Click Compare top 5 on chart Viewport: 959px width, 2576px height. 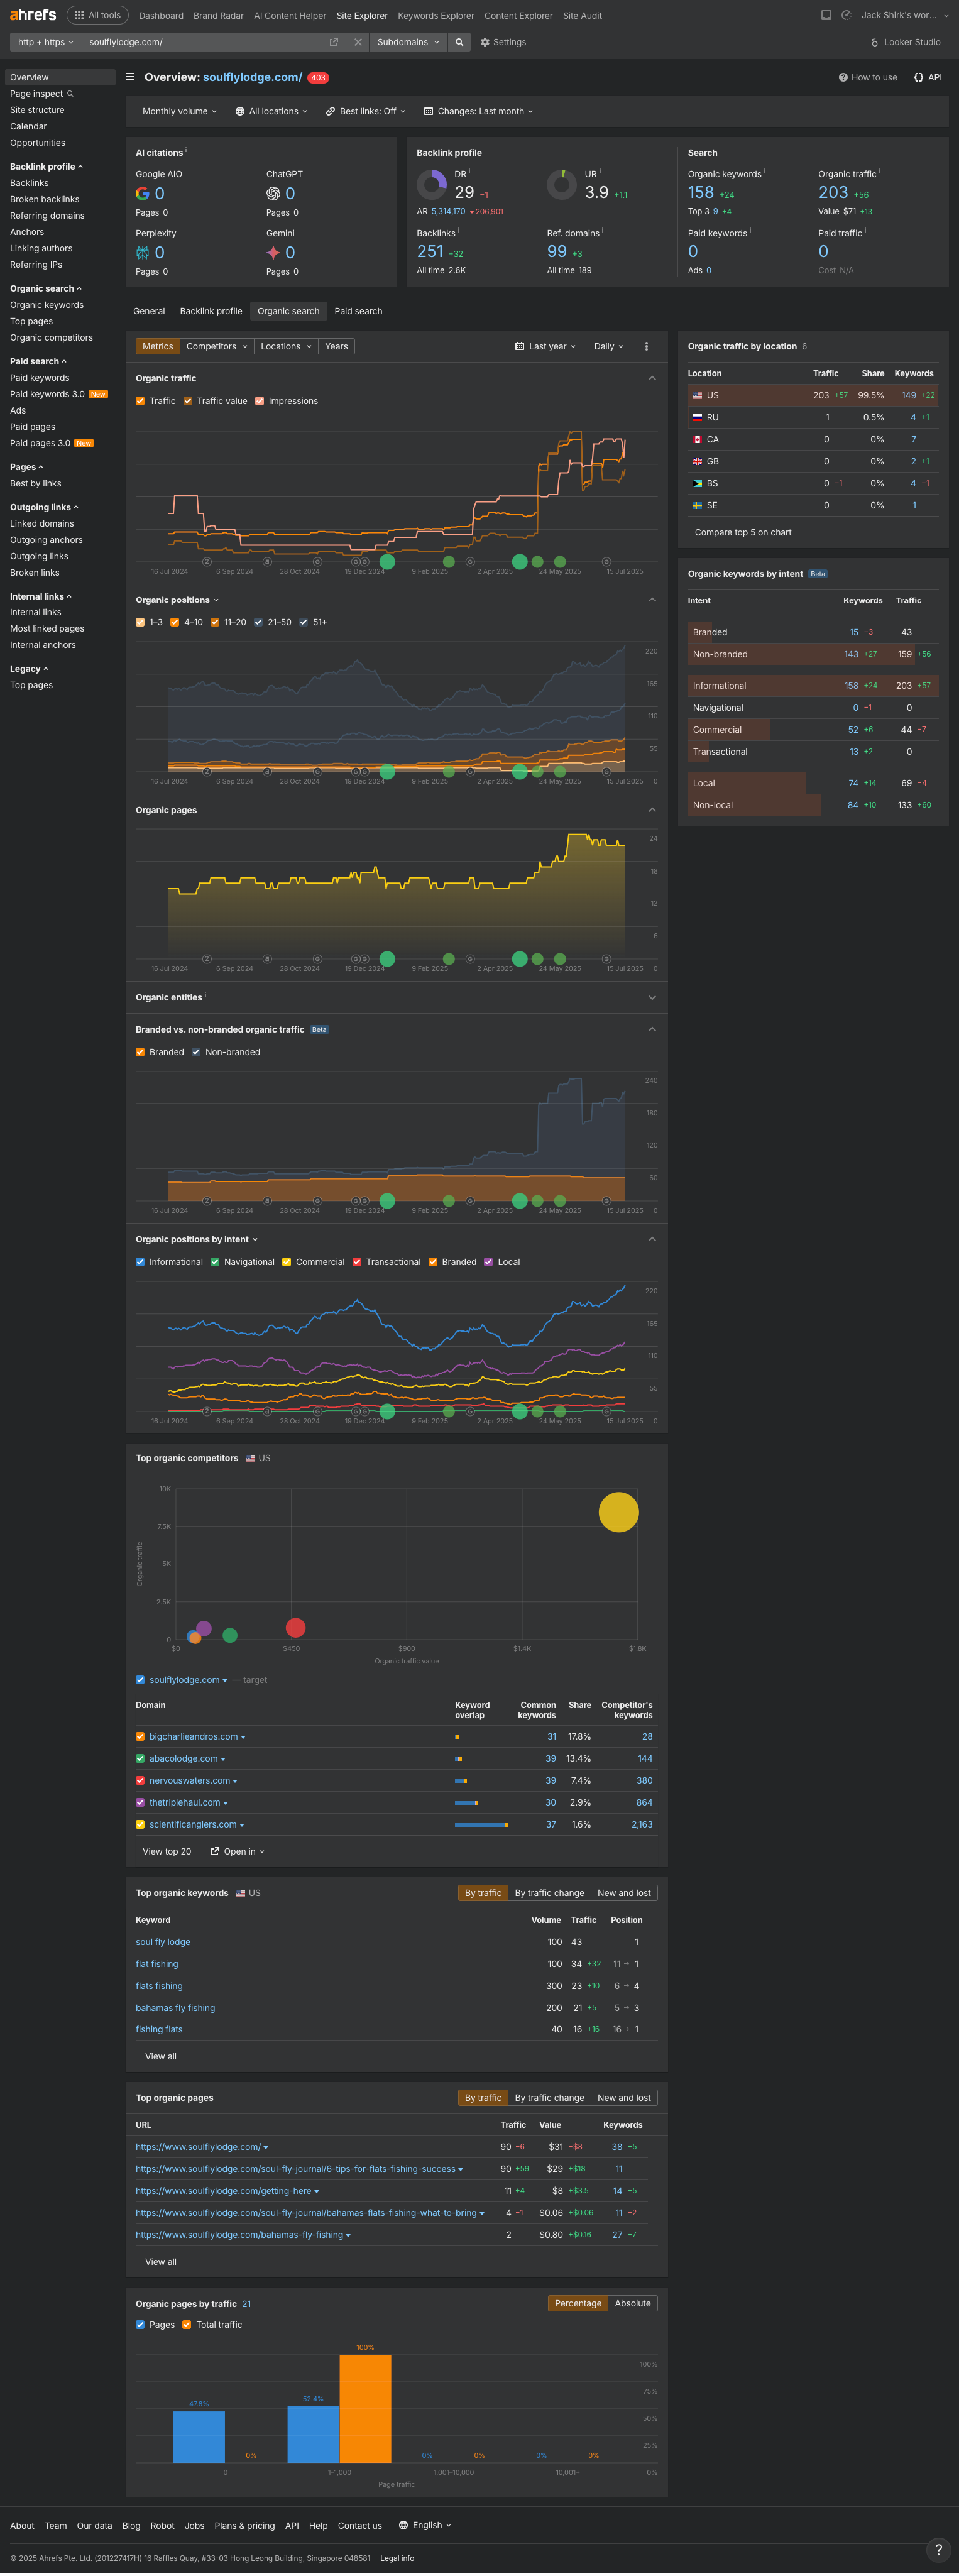(x=743, y=532)
